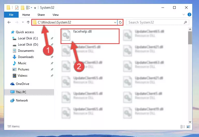Refresh the System32 folder view
This screenshot has width=199, height=137.
pos(120,23)
